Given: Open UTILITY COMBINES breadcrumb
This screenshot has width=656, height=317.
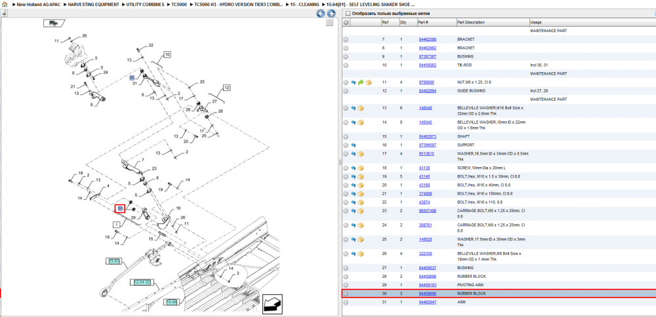Looking at the screenshot, I should point(145,4).
